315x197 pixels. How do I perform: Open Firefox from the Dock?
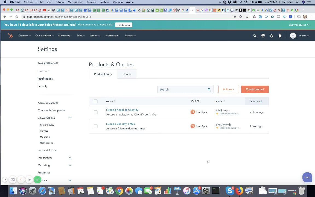click(x=239, y=190)
